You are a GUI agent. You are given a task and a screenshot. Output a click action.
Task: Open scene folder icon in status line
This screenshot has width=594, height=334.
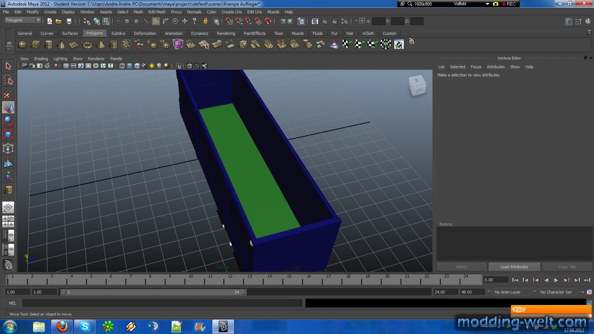59,21
